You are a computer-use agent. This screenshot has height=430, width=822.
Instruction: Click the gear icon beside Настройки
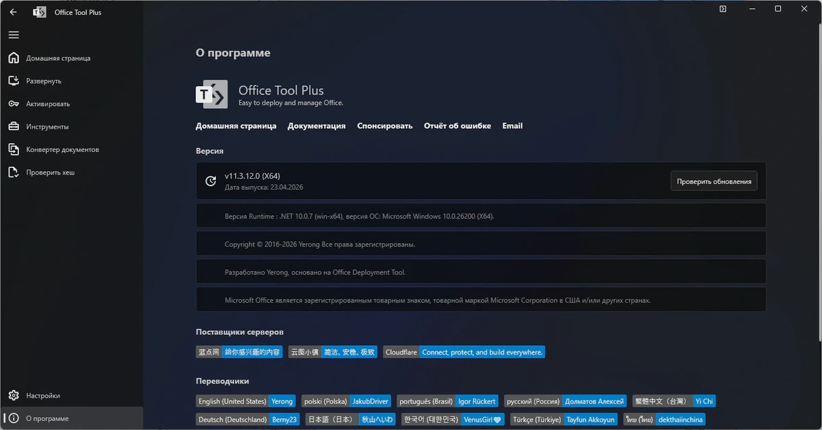14,396
